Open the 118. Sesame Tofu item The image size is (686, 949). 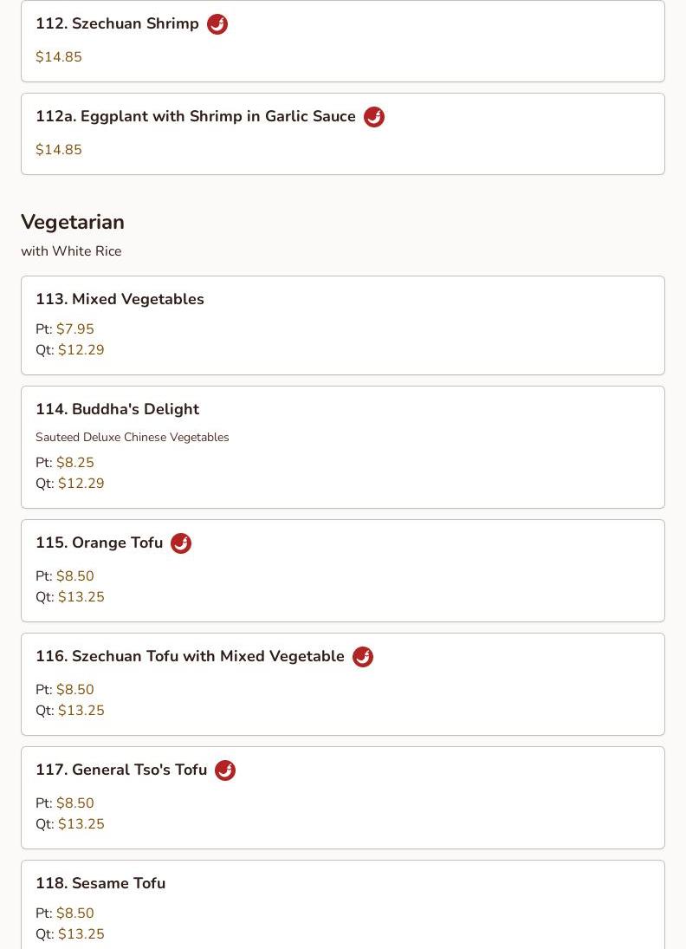coord(100,883)
